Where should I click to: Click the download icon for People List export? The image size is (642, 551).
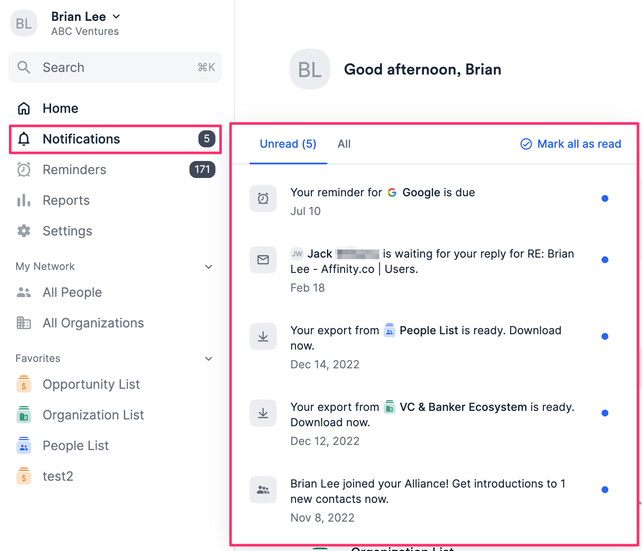pos(263,336)
